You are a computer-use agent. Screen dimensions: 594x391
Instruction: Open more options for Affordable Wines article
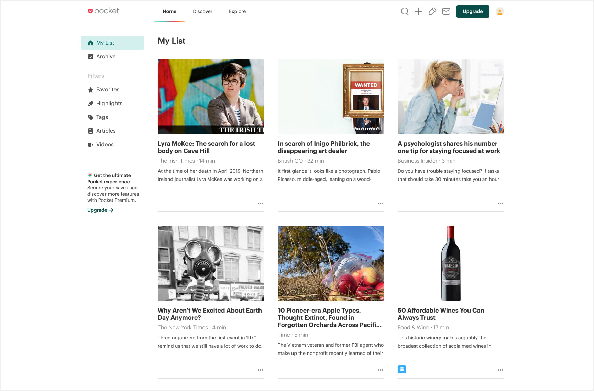pyautogui.click(x=500, y=370)
